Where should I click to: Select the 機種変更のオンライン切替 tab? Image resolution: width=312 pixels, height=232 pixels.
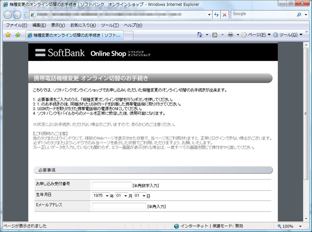pyautogui.click(x=74, y=35)
